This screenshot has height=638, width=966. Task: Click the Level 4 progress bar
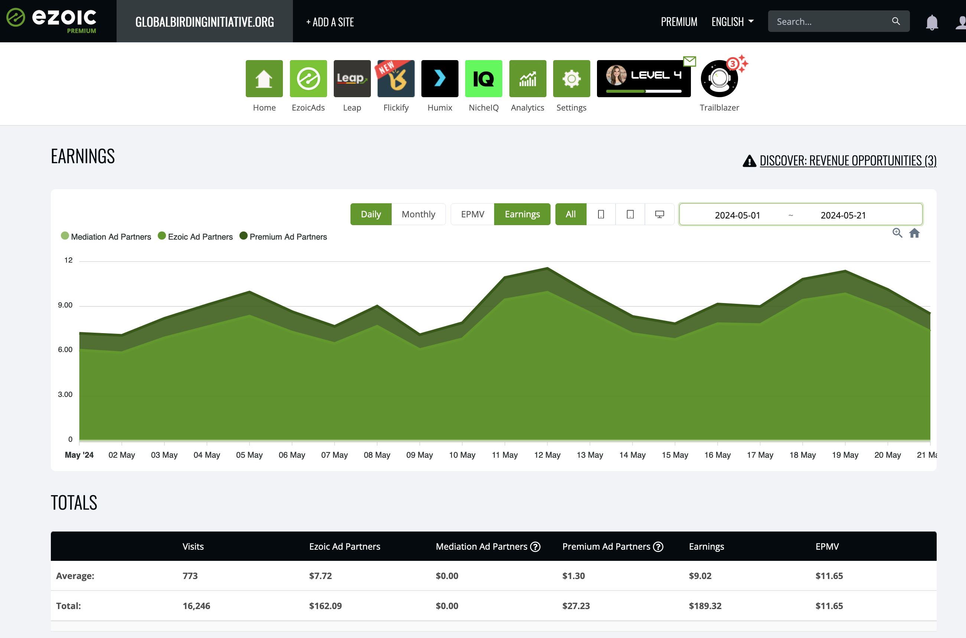(643, 91)
